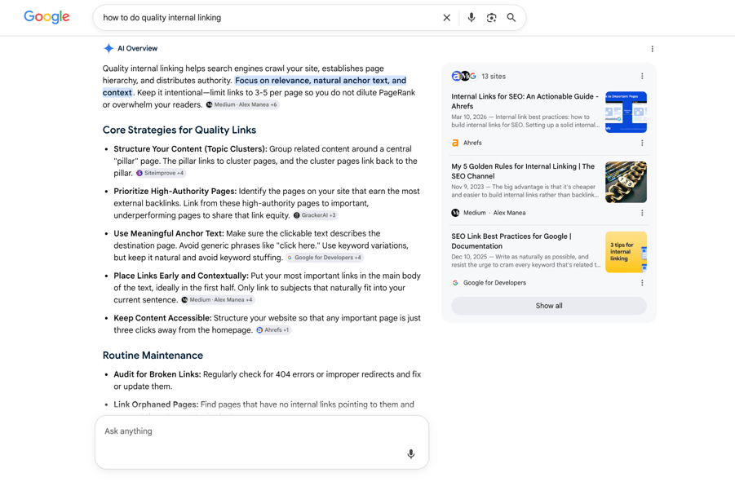Click the magnifier search button
Screen dimensions: 735x486
pos(511,18)
